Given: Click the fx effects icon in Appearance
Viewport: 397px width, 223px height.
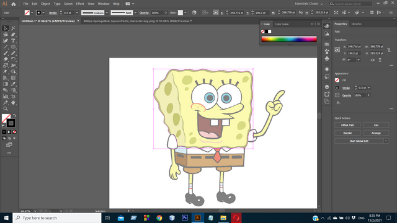Looking at the screenshot, I should tap(338, 103).
